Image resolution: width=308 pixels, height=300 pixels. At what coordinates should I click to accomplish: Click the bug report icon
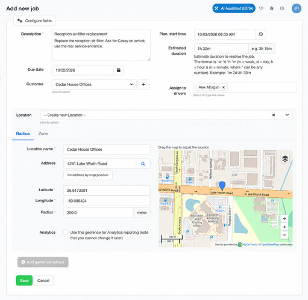(272, 8)
